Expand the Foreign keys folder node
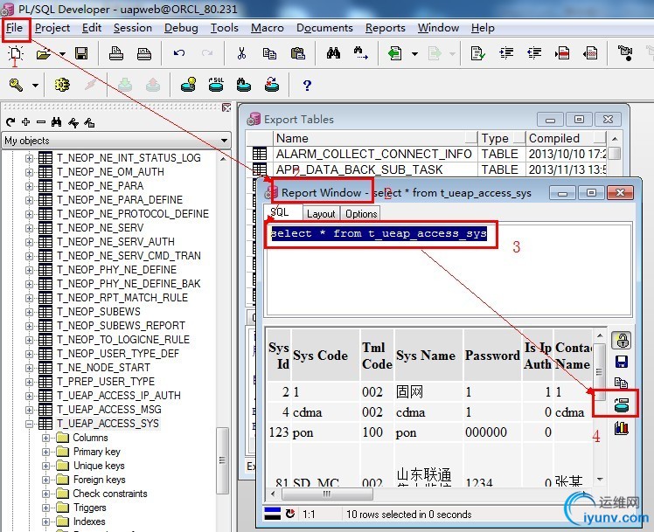This screenshot has height=532, width=654. point(45,480)
